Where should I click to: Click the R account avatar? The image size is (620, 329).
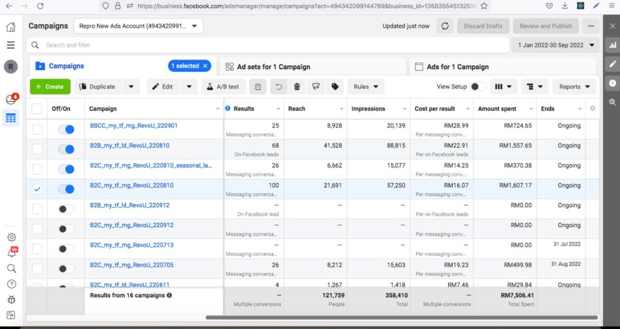pos(11,67)
